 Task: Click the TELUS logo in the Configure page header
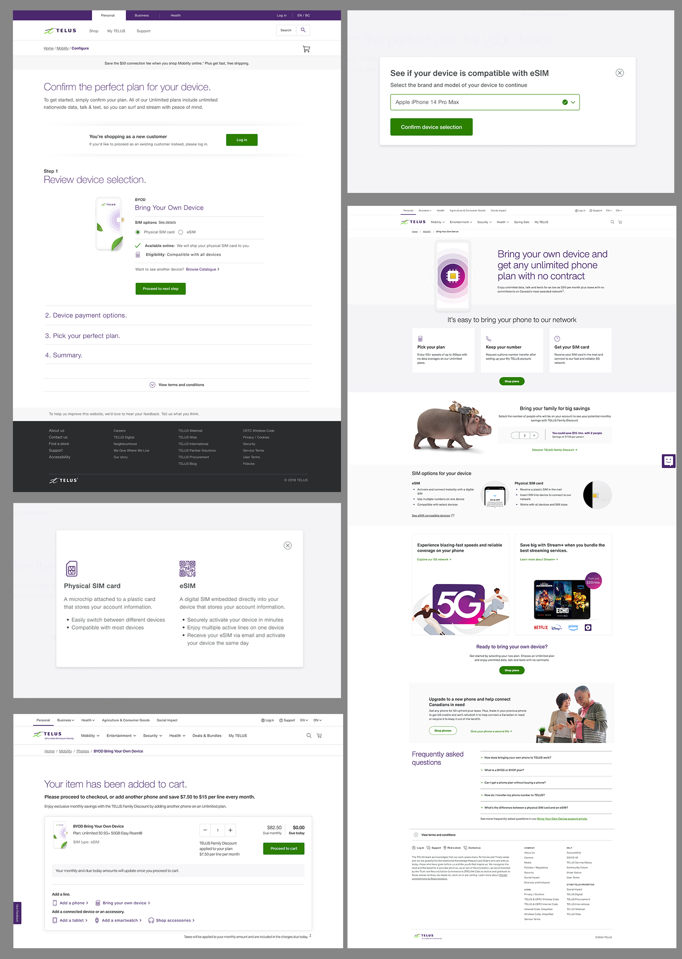click(60, 31)
